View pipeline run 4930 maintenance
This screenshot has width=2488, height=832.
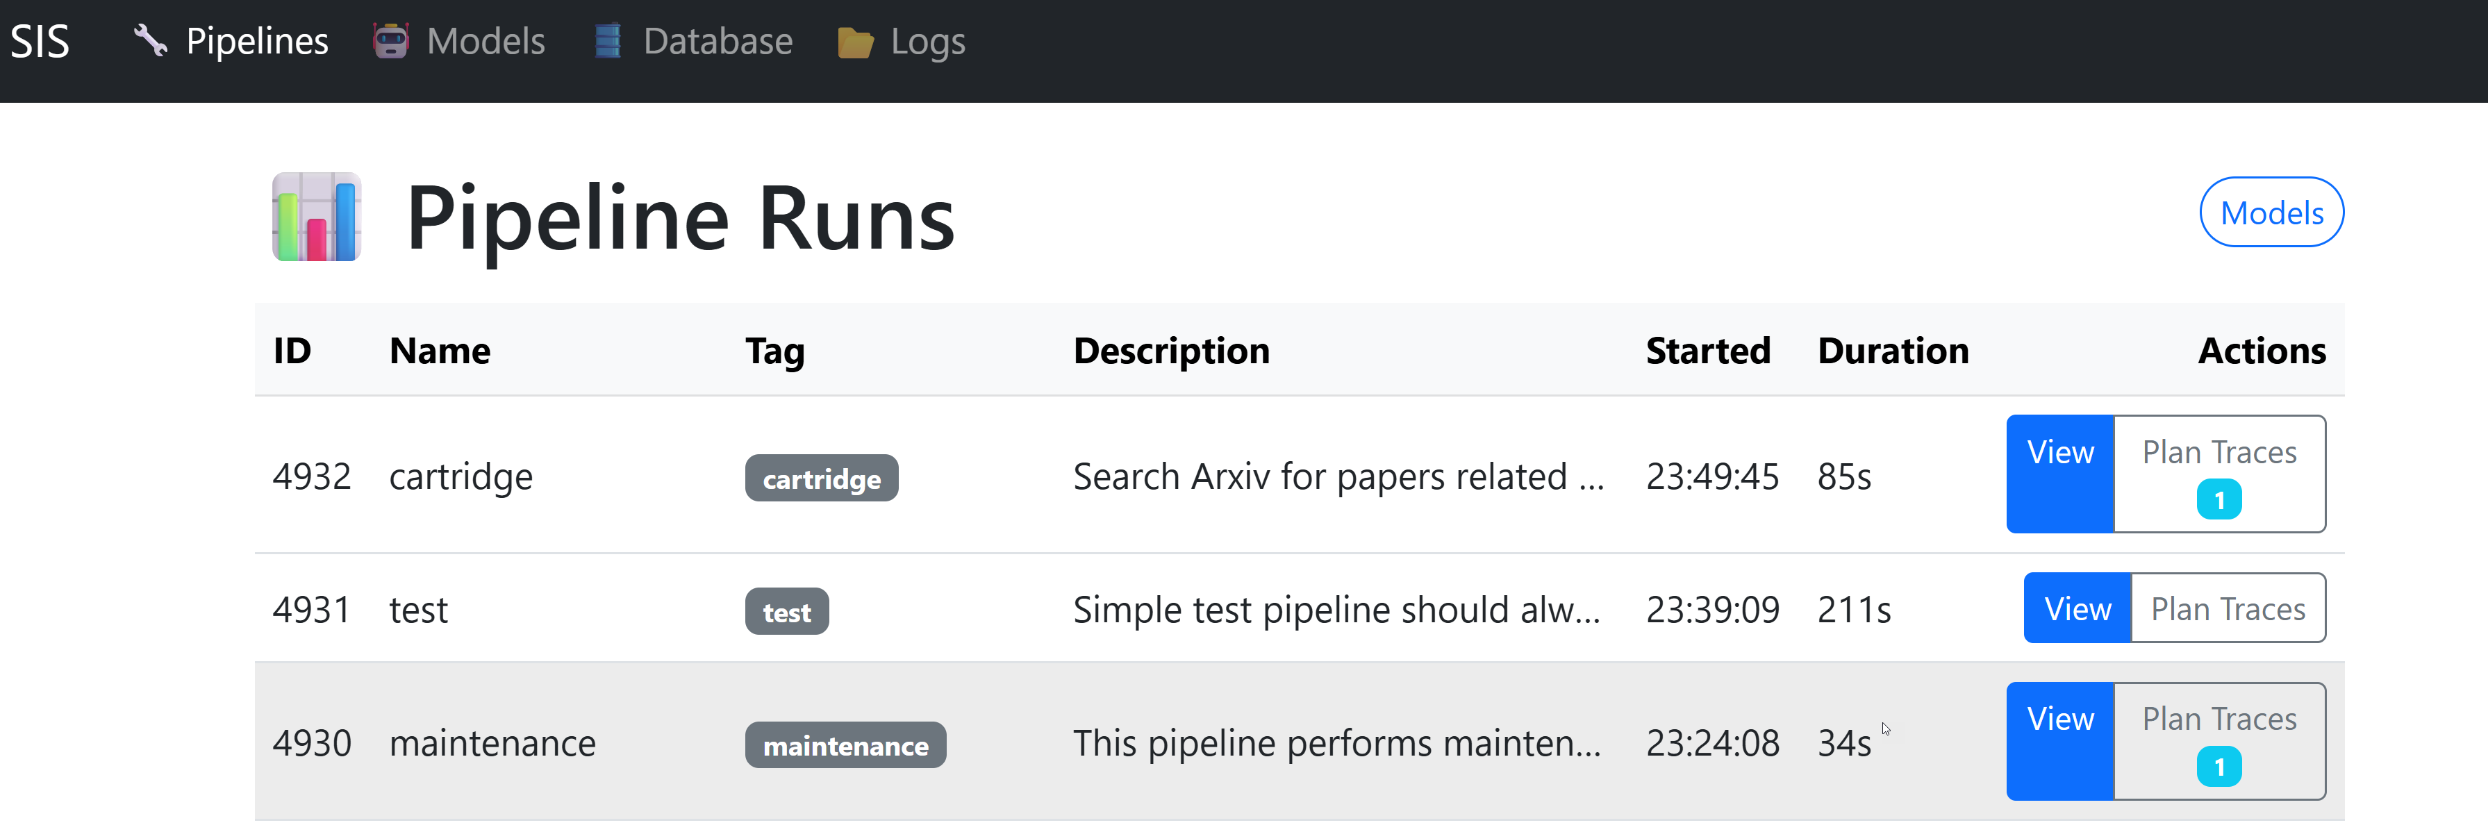pyautogui.click(x=2059, y=740)
